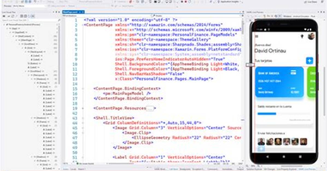This screenshot has width=327, height=171.
Task: Tap the first contact avatar under Enviar felicitaciones
Action: click(261, 142)
